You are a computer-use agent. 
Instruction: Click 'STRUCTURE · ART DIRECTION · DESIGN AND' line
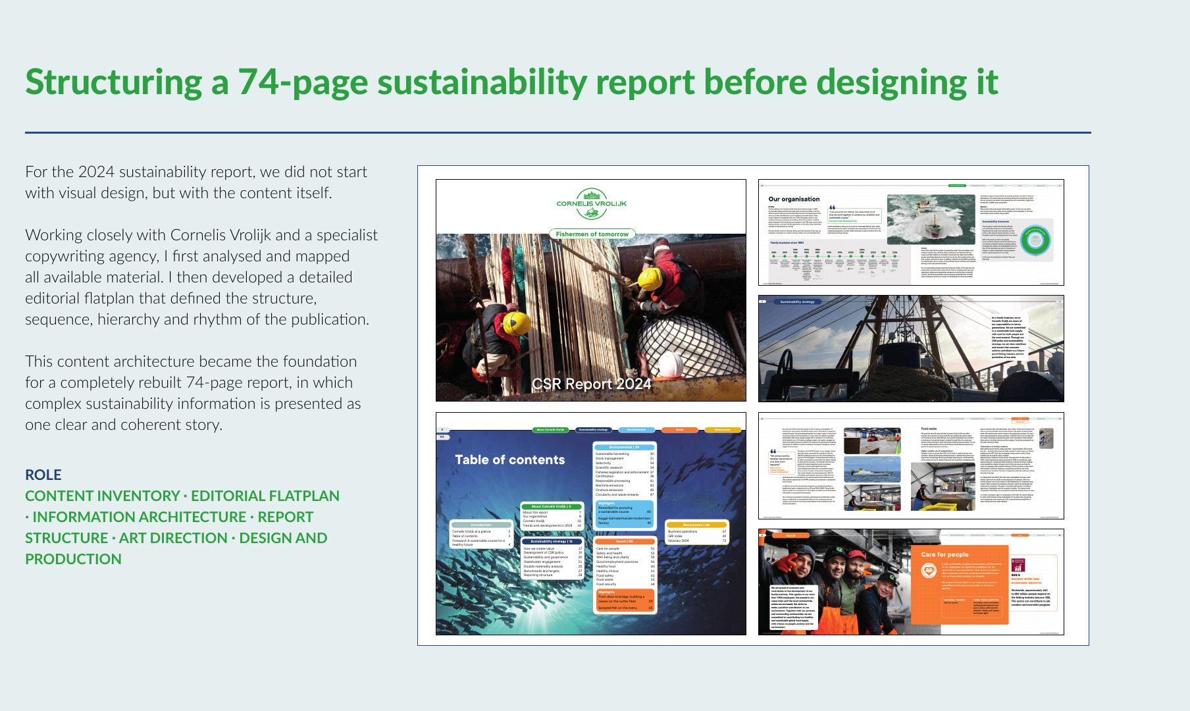[x=176, y=538]
